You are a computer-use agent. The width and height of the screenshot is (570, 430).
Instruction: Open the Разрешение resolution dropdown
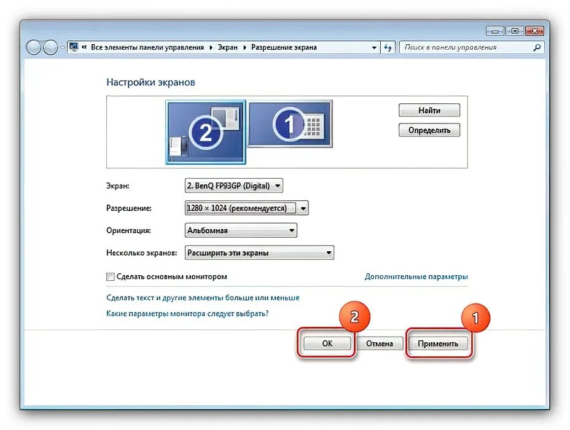(246, 208)
